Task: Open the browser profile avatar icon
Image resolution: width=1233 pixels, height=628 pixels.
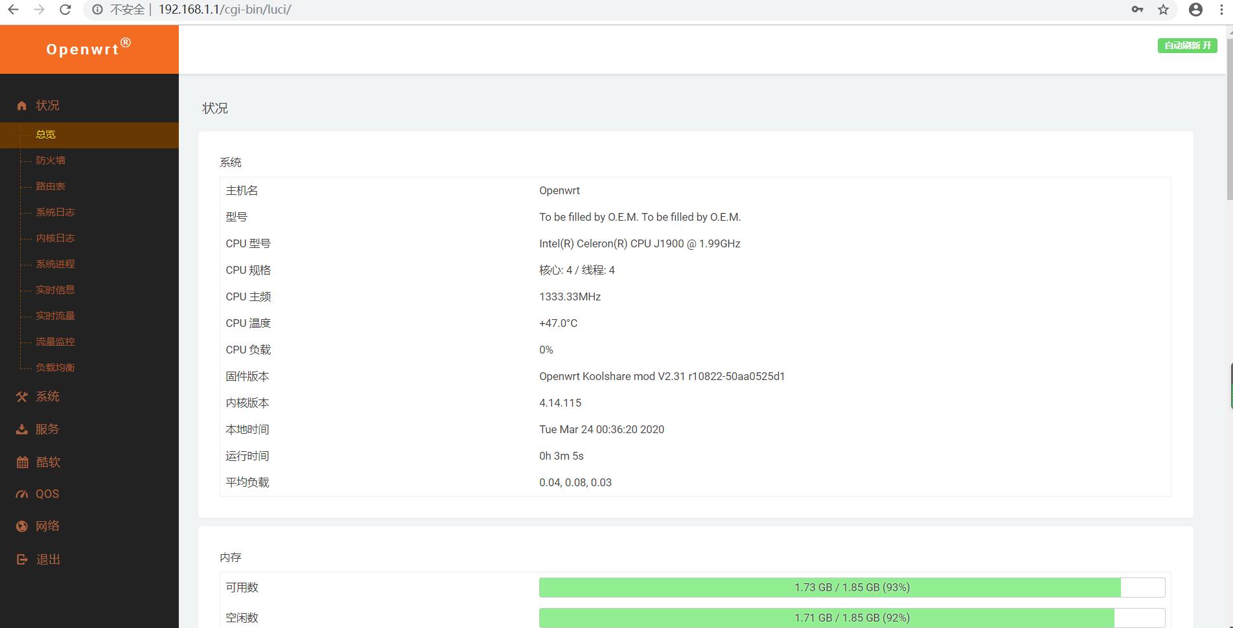Action: 1196,10
